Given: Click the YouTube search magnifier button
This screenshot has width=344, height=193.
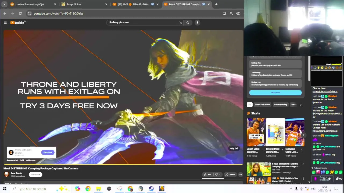Looking at the screenshot, I should click(x=188, y=23).
